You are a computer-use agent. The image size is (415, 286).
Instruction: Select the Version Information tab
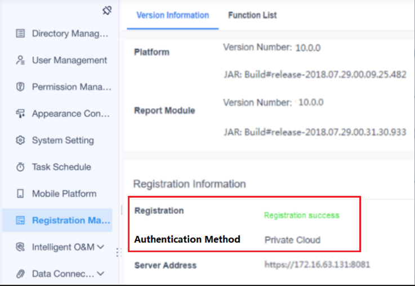point(172,15)
